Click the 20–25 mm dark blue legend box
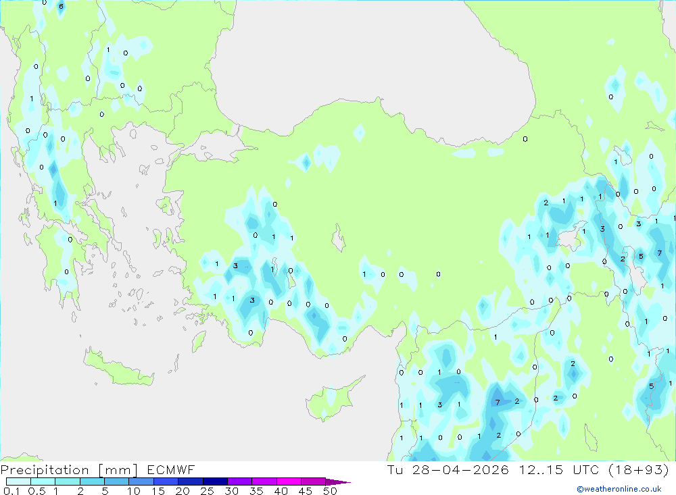The image size is (676, 495). (191, 481)
